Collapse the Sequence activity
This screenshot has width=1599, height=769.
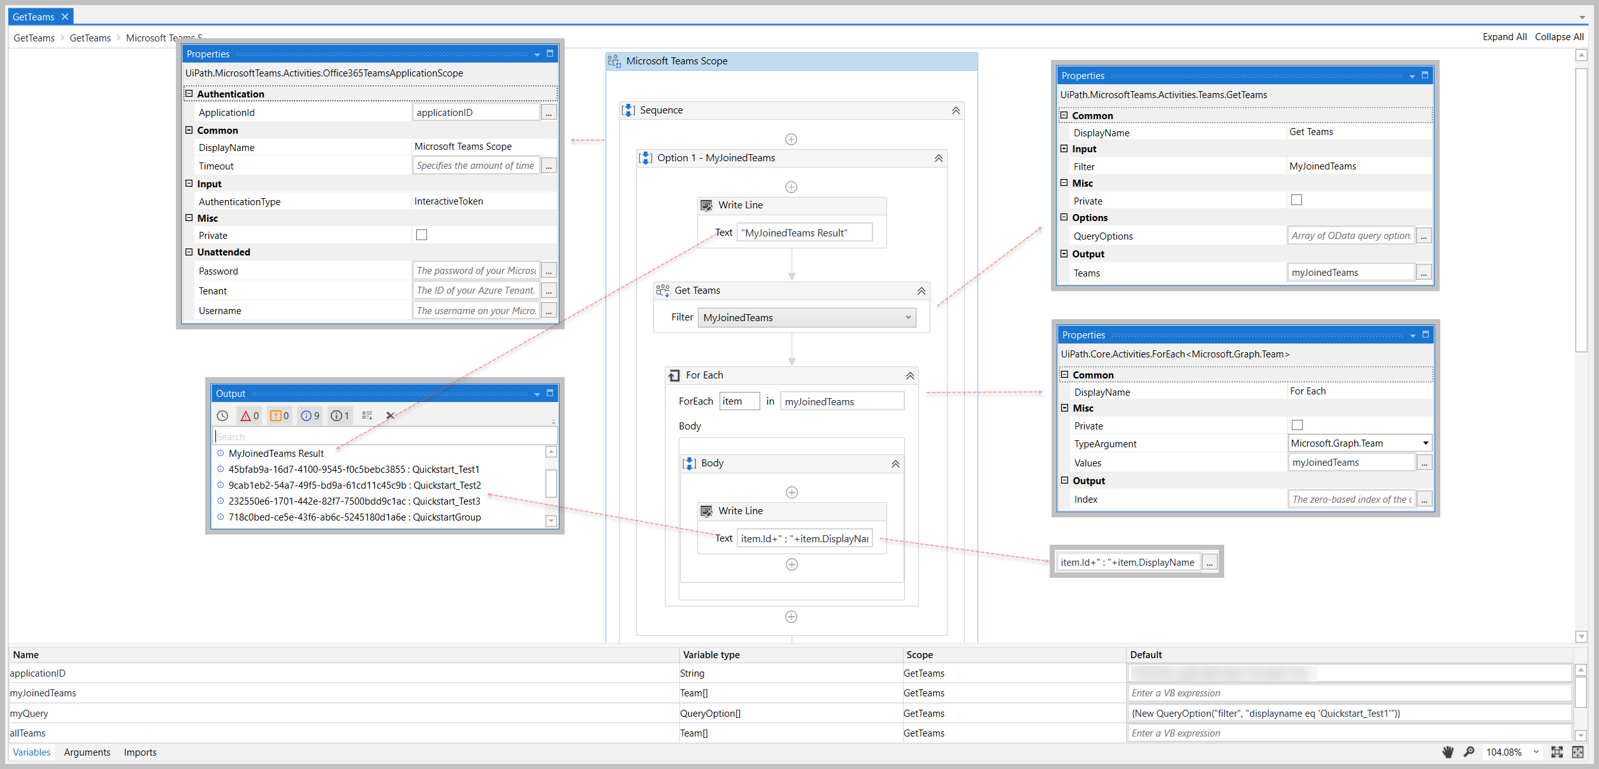click(955, 111)
